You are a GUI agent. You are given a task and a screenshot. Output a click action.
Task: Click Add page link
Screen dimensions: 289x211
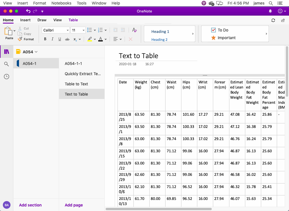coord(74,205)
